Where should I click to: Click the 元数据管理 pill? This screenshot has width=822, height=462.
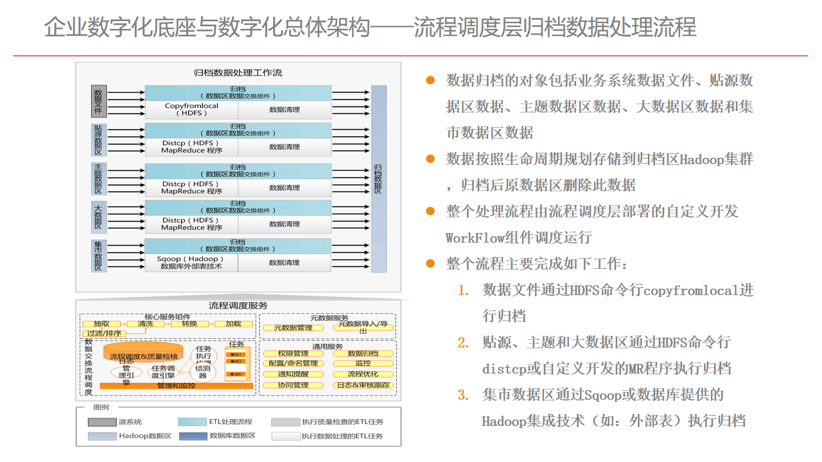(x=293, y=328)
